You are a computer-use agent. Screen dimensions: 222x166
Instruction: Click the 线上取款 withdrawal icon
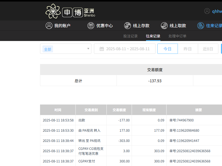tap(164, 26)
